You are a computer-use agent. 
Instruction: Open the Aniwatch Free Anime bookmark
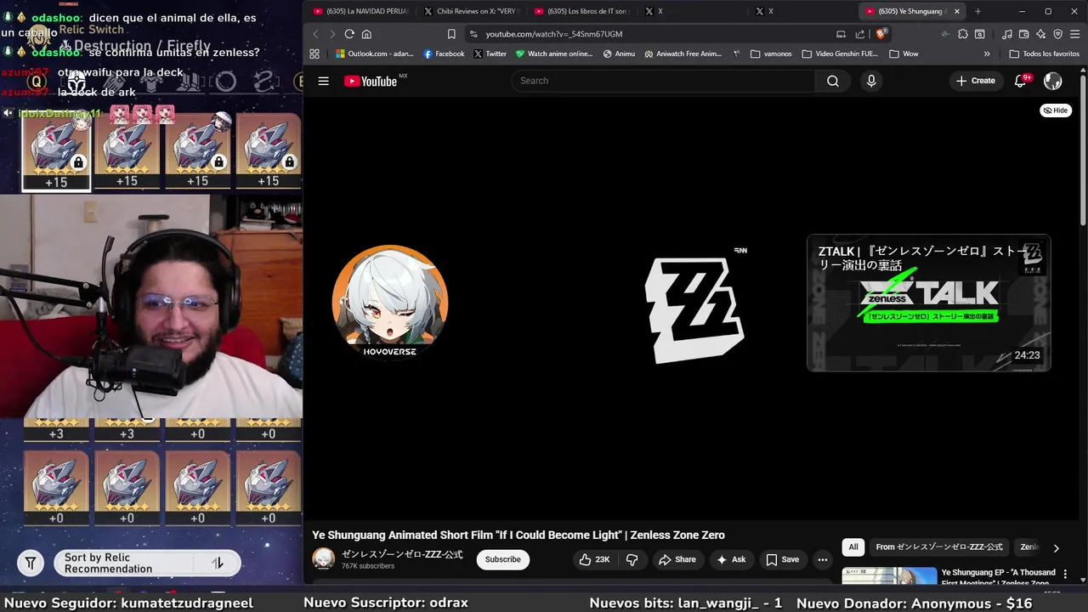coord(683,54)
